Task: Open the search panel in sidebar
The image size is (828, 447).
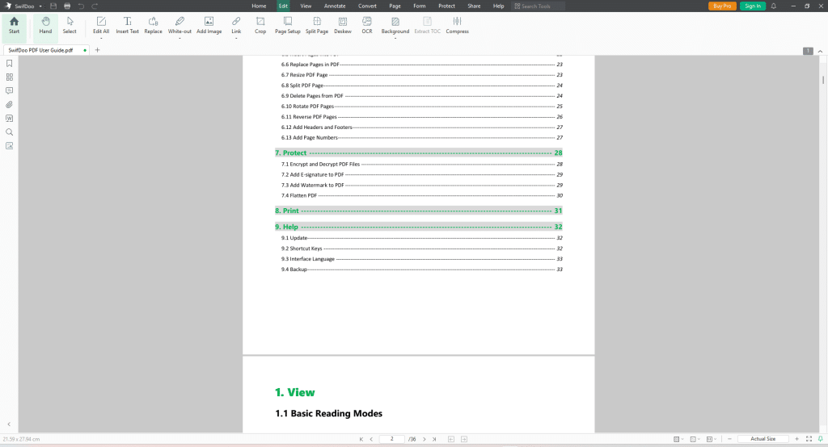Action: [x=9, y=132]
